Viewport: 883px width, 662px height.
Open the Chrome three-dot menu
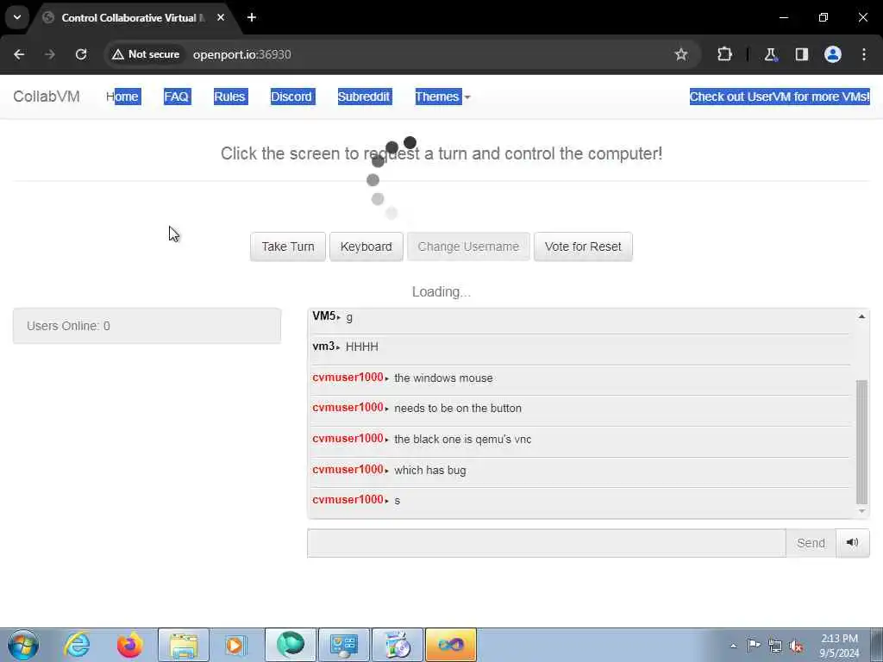(864, 54)
